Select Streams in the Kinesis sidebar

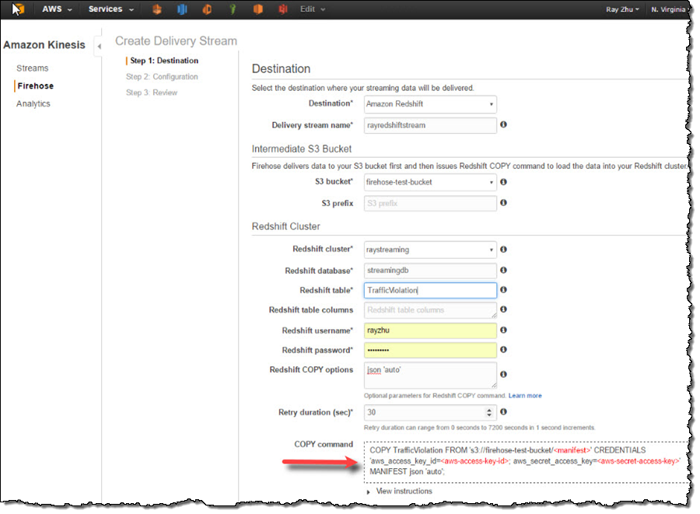pos(33,68)
